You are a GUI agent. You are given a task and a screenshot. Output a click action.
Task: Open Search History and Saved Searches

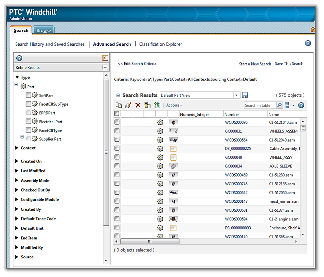tap(50, 44)
